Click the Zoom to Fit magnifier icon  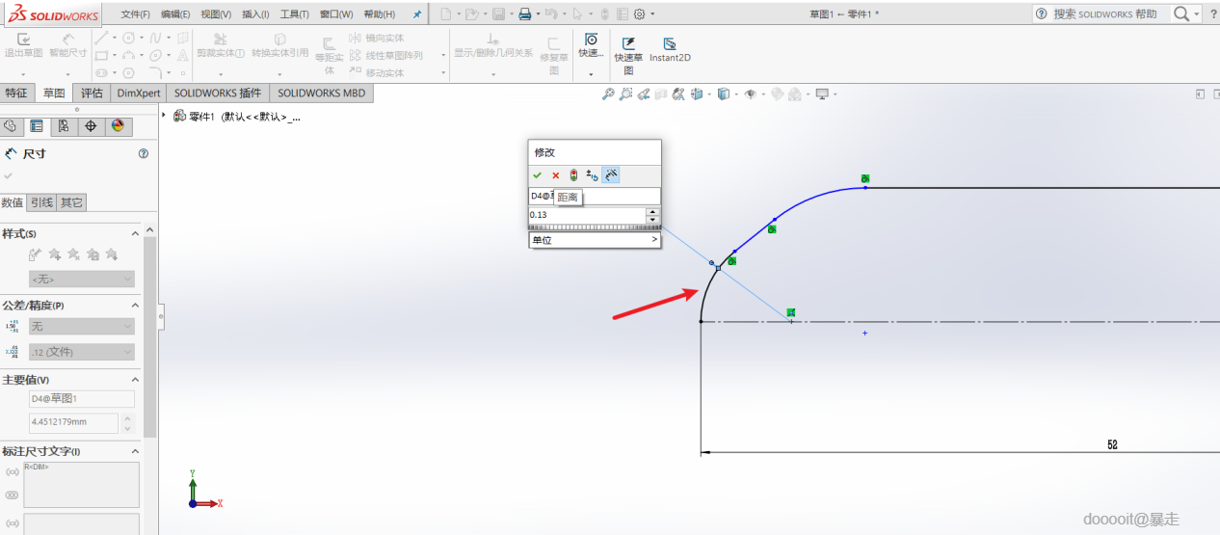[x=608, y=94]
